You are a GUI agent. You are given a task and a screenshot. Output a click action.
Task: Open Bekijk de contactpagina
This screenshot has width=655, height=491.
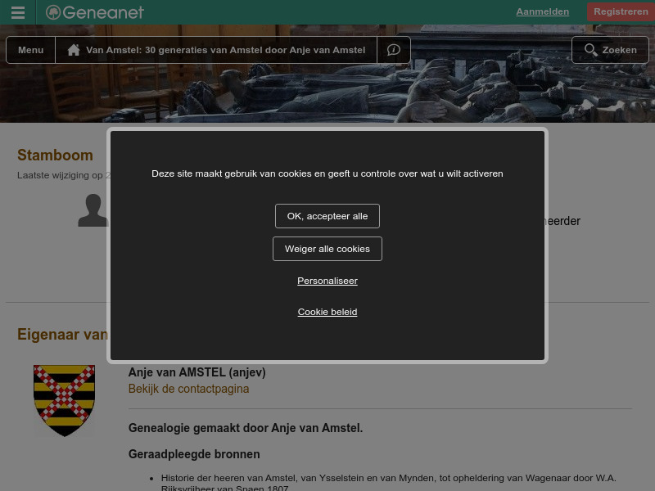[188, 389]
